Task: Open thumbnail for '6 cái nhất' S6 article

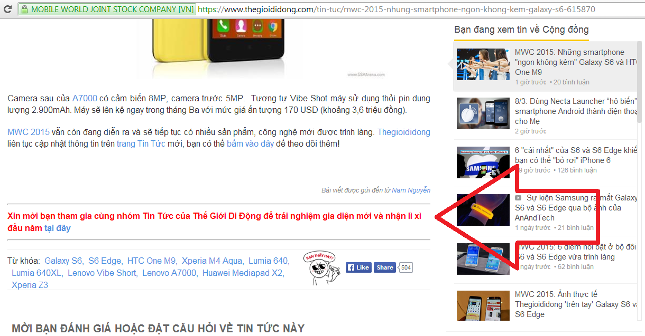Action: click(x=483, y=162)
